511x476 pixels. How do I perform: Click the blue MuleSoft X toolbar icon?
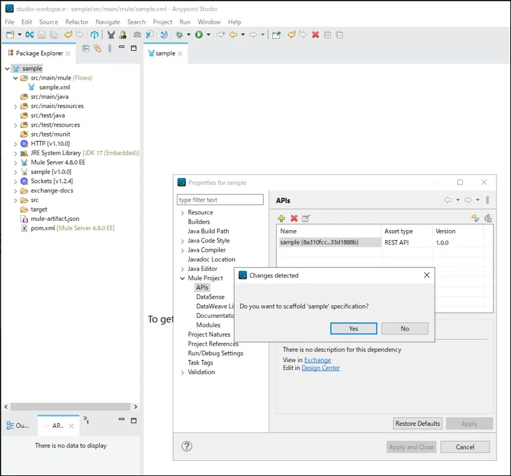tap(30, 34)
